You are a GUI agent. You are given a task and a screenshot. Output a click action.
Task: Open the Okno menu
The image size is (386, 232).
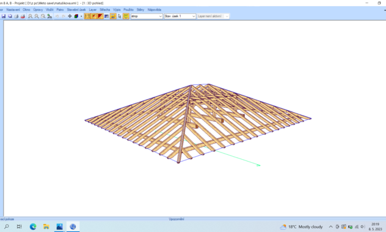click(x=26, y=10)
